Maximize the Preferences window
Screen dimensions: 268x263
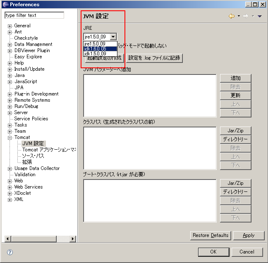pyautogui.click(x=255, y=4)
